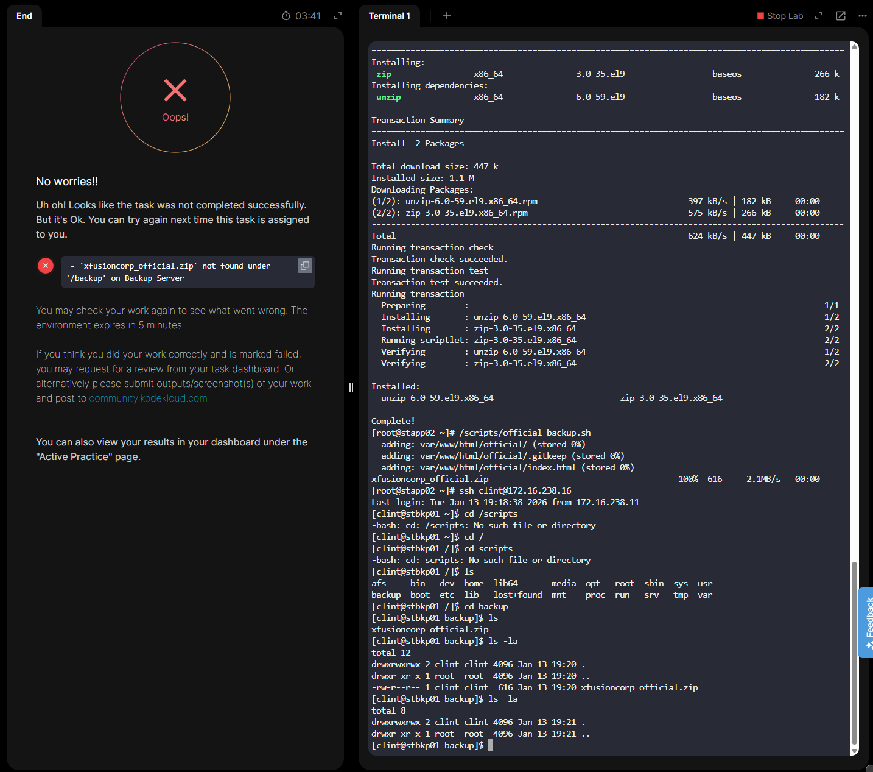Focus the terminal prompt cursor line
The height and width of the screenshot is (772, 873).
coord(491,745)
